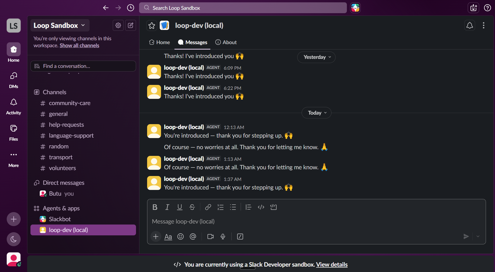Open the #language-support channel
The height and width of the screenshot is (272, 495).
pyautogui.click(x=83, y=135)
